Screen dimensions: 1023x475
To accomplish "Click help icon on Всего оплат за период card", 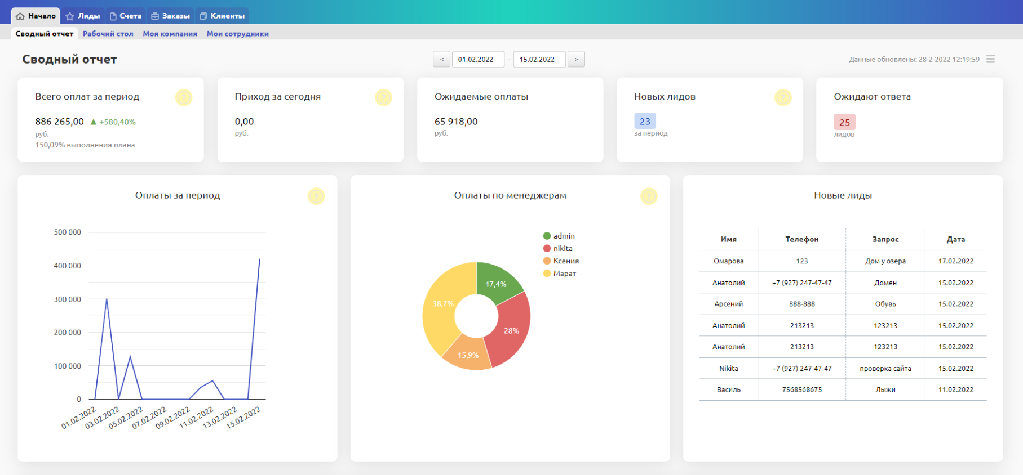I will coord(184,97).
